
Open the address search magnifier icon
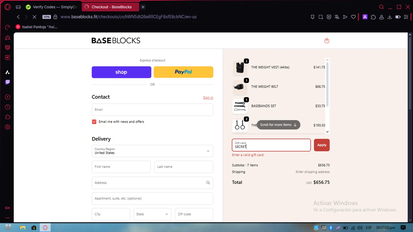[x=208, y=183]
